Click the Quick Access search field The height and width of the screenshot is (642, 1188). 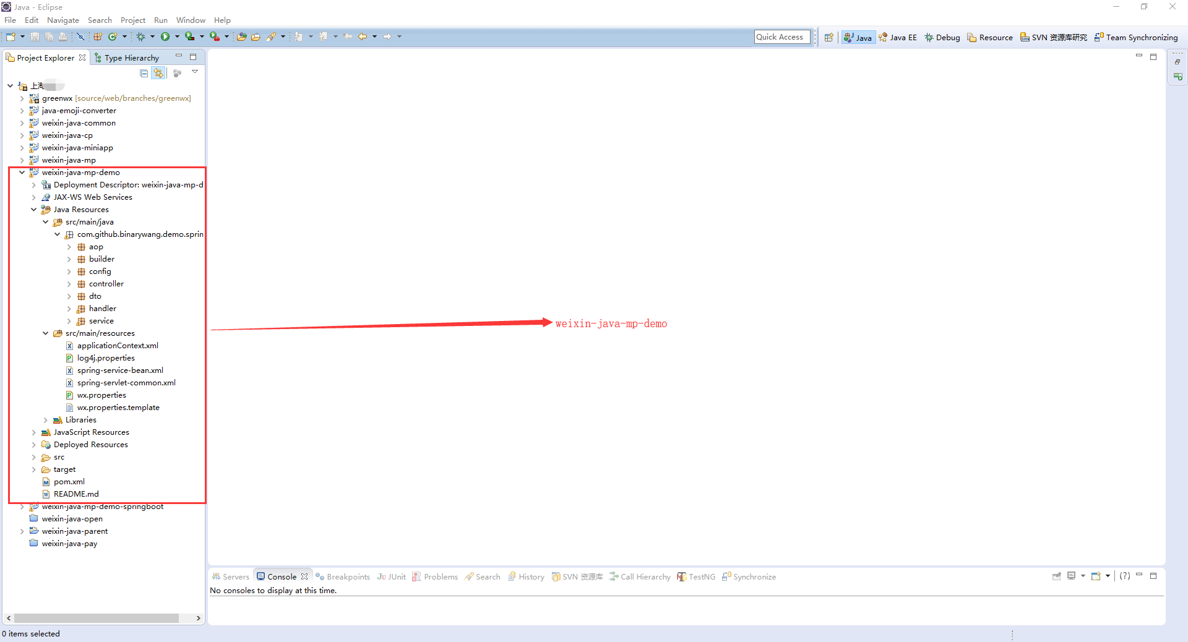[782, 36]
